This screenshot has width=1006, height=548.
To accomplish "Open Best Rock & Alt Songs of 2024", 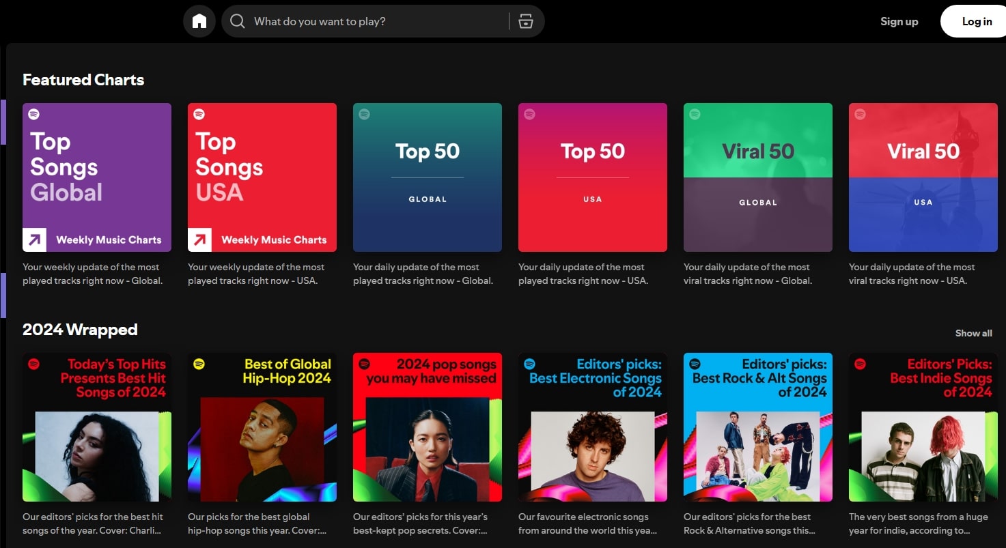I will pyautogui.click(x=757, y=427).
